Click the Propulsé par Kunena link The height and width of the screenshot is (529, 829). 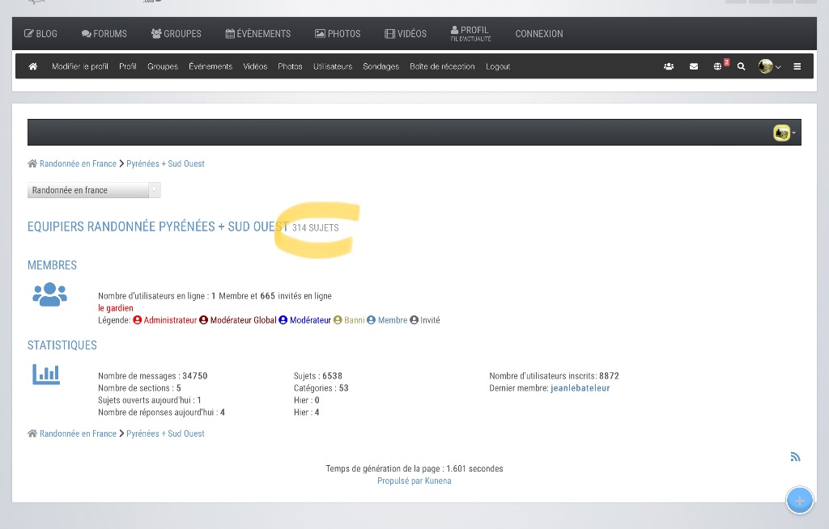click(x=414, y=480)
